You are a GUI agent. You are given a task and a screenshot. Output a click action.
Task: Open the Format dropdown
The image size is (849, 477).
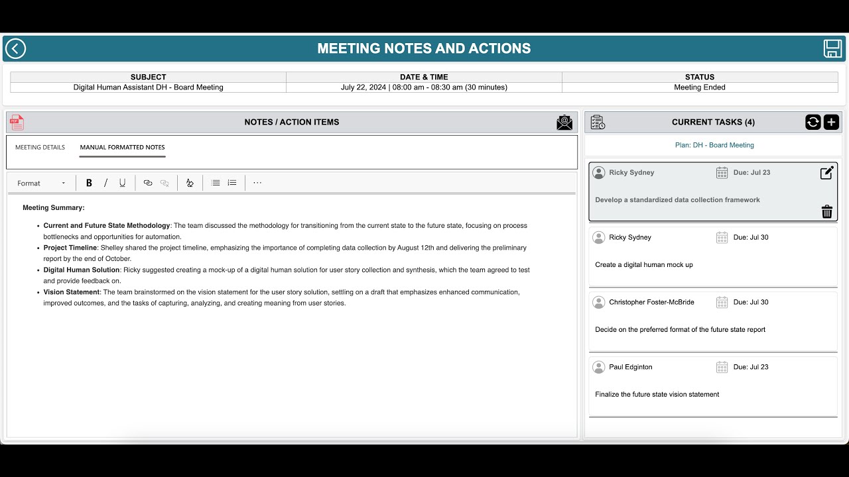click(x=42, y=183)
